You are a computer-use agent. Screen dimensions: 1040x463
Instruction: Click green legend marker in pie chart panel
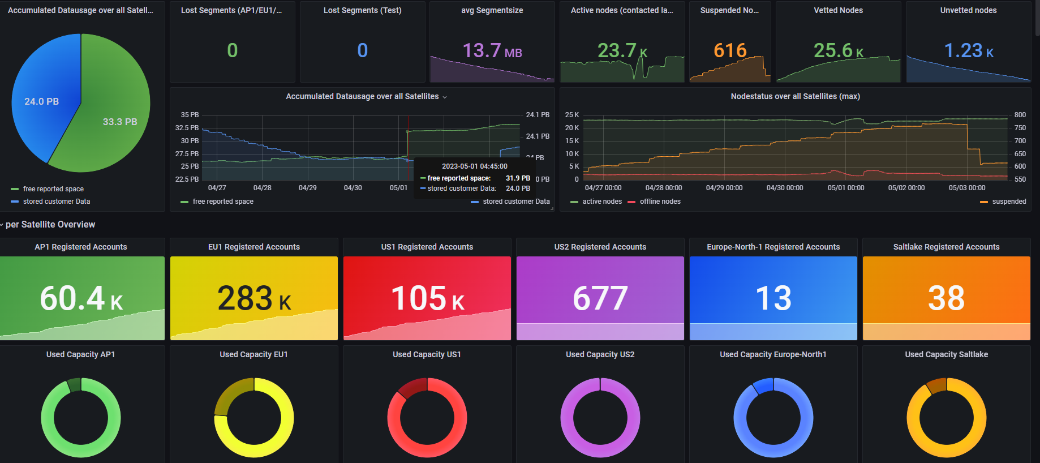(15, 189)
